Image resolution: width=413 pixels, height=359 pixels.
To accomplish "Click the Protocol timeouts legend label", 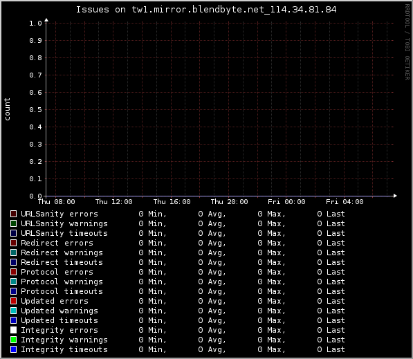I will (x=62, y=291).
